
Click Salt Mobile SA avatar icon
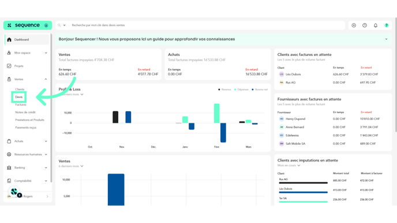coord(282,143)
